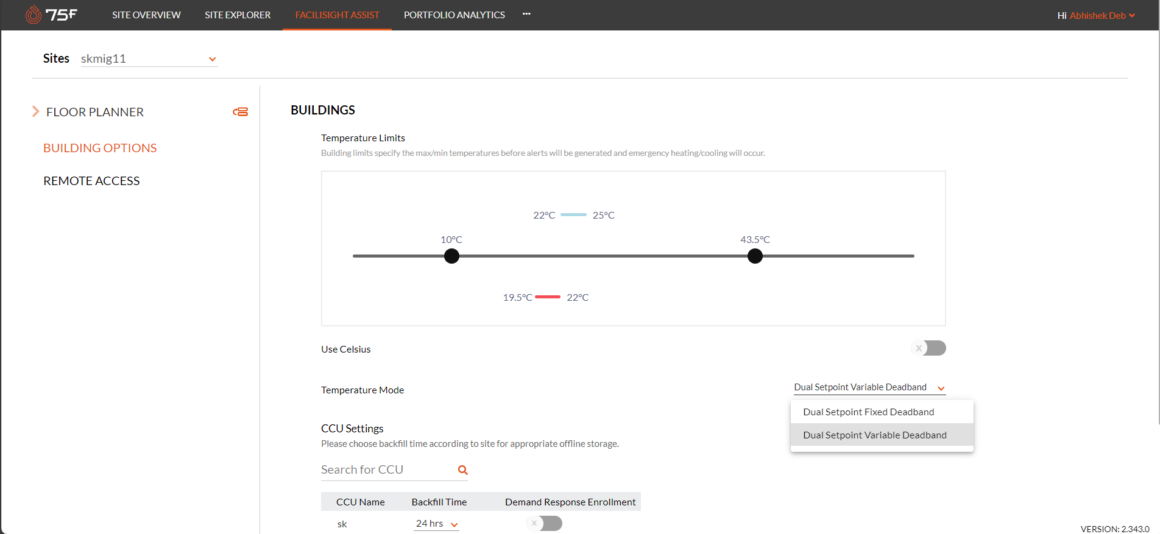Switch to Site Overview tab
Screen dimensions: 1160x534
(x=146, y=15)
